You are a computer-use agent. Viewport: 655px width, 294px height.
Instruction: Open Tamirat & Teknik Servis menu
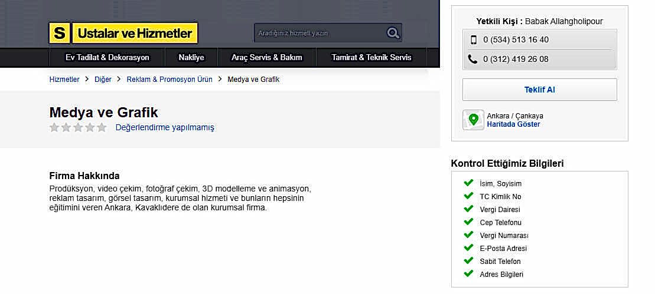pos(372,58)
